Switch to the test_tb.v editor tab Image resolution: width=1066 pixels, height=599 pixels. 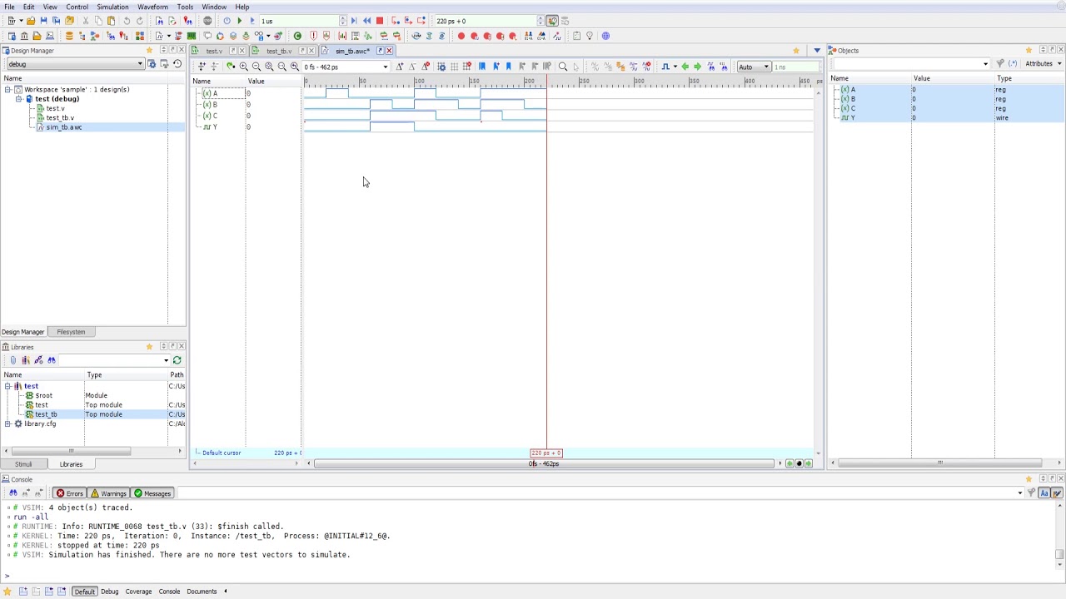click(x=279, y=51)
